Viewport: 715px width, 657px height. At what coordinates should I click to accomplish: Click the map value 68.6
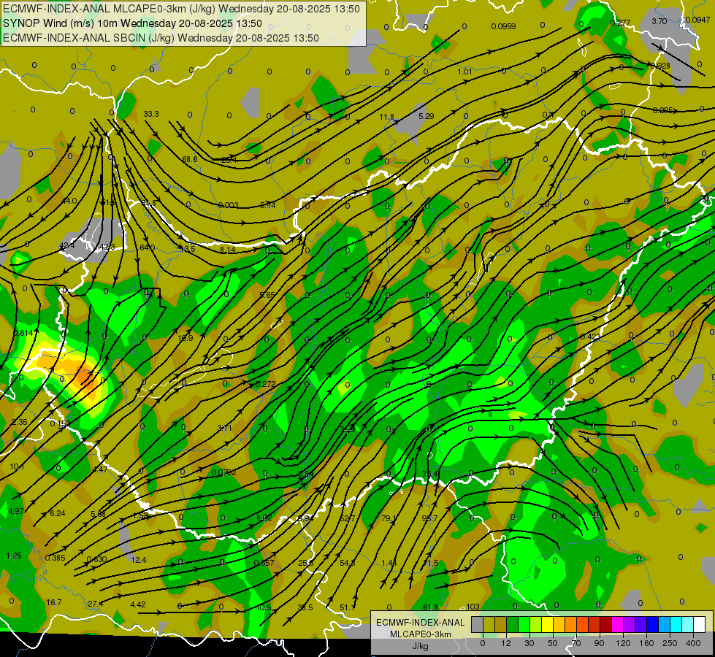pos(190,159)
